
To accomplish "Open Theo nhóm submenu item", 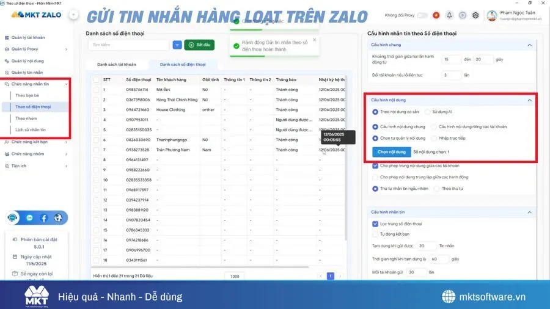I will (x=26, y=118).
